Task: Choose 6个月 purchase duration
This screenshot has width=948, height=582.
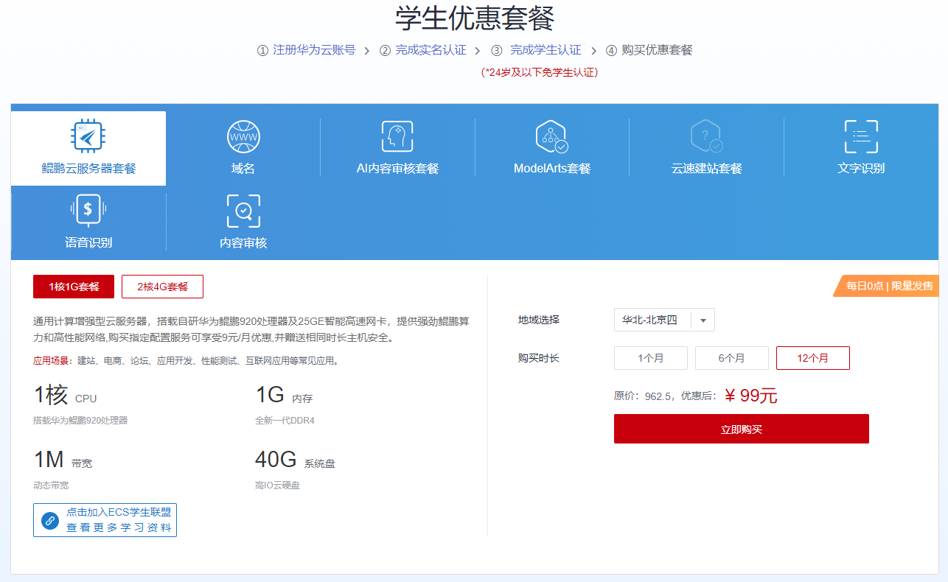Action: click(x=732, y=358)
